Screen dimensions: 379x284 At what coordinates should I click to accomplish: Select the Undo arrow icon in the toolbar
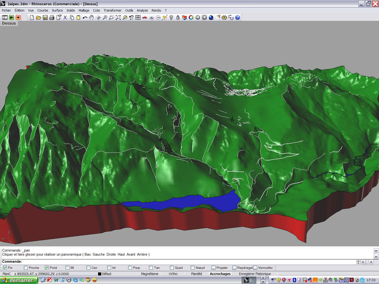(85, 17)
